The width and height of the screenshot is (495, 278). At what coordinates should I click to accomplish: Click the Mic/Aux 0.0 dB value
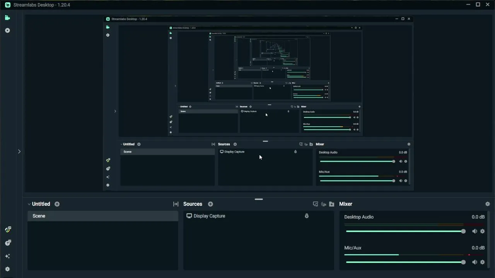click(478, 248)
